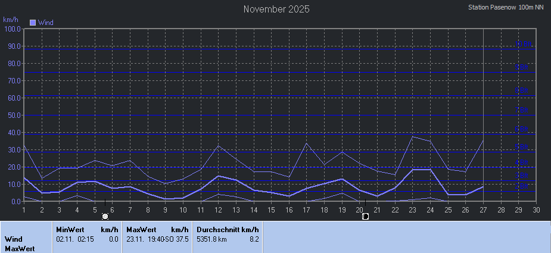Click the full moon icon below the axis
The image size is (551, 253).
point(105,216)
